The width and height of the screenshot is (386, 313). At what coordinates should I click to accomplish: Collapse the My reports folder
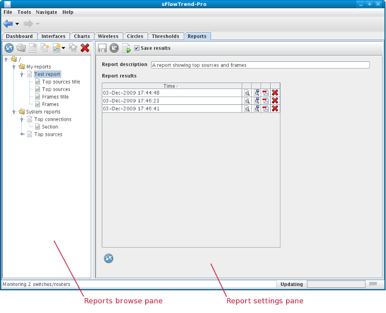click(14, 67)
